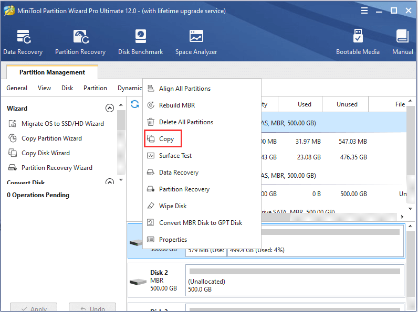This screenshot has width=418, height=312.
Task: Open the General menu
Action: pyautogui.click(x=17, y=88)
